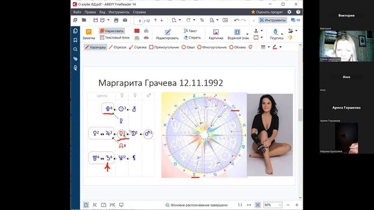Toggle the Инструменты tools panel

tap(272, 20)
